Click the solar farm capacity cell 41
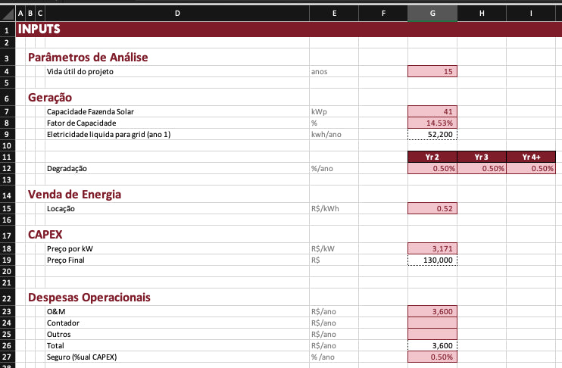562x368 pixels. [x=432, y=112]
